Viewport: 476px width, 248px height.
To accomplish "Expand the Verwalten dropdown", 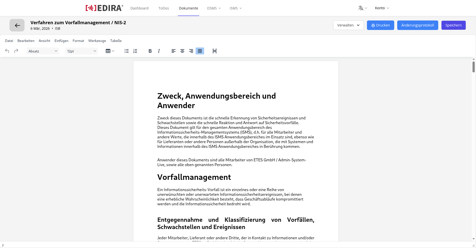I will (x=348, y=25).
